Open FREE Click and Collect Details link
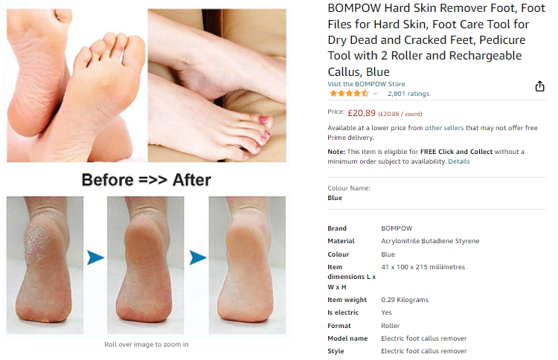This screenshot has height=360, width=558. click(x=459, y=161)
